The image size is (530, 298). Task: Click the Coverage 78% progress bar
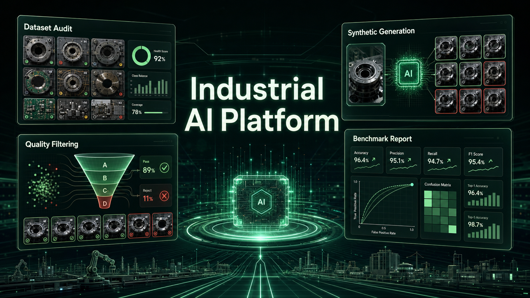(156, 112)
